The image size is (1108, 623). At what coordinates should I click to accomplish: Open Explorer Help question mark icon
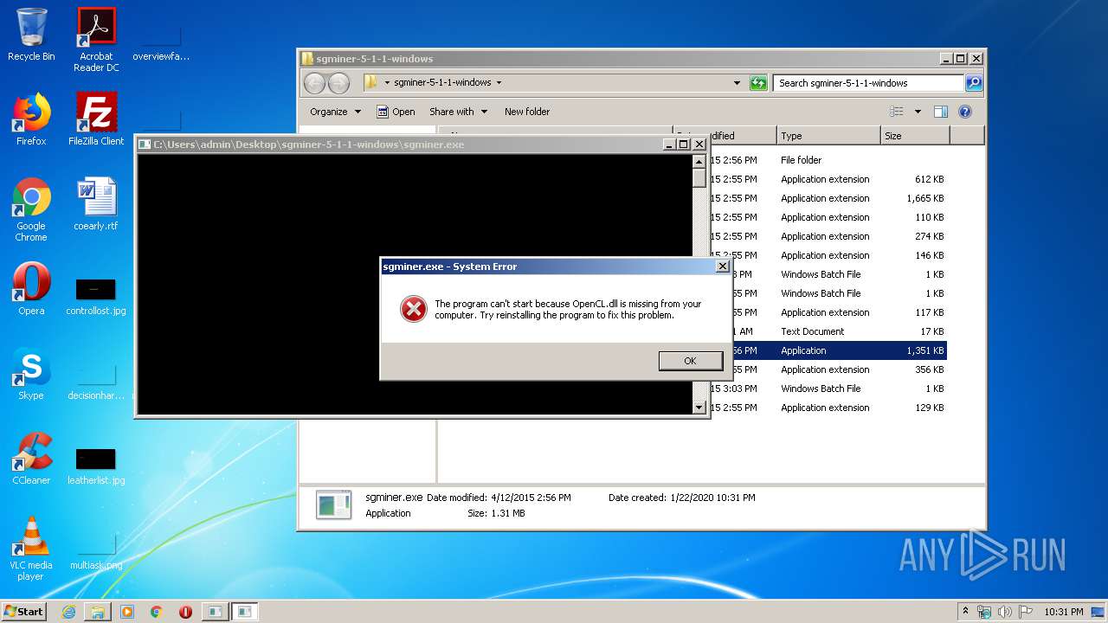pos(965,112)
